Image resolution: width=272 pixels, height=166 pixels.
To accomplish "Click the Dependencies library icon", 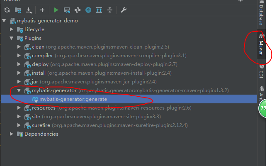I will (x=20, y=134).
